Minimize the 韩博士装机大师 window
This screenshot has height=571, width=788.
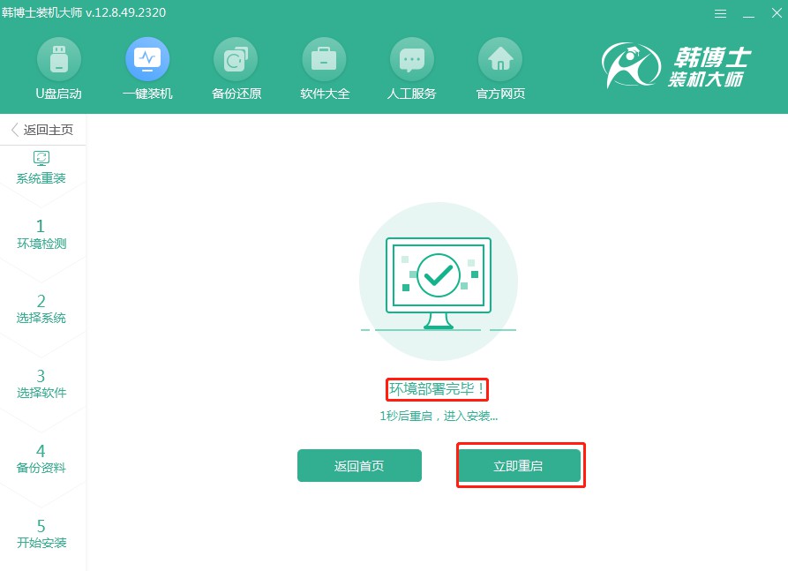tap(747, 13)
